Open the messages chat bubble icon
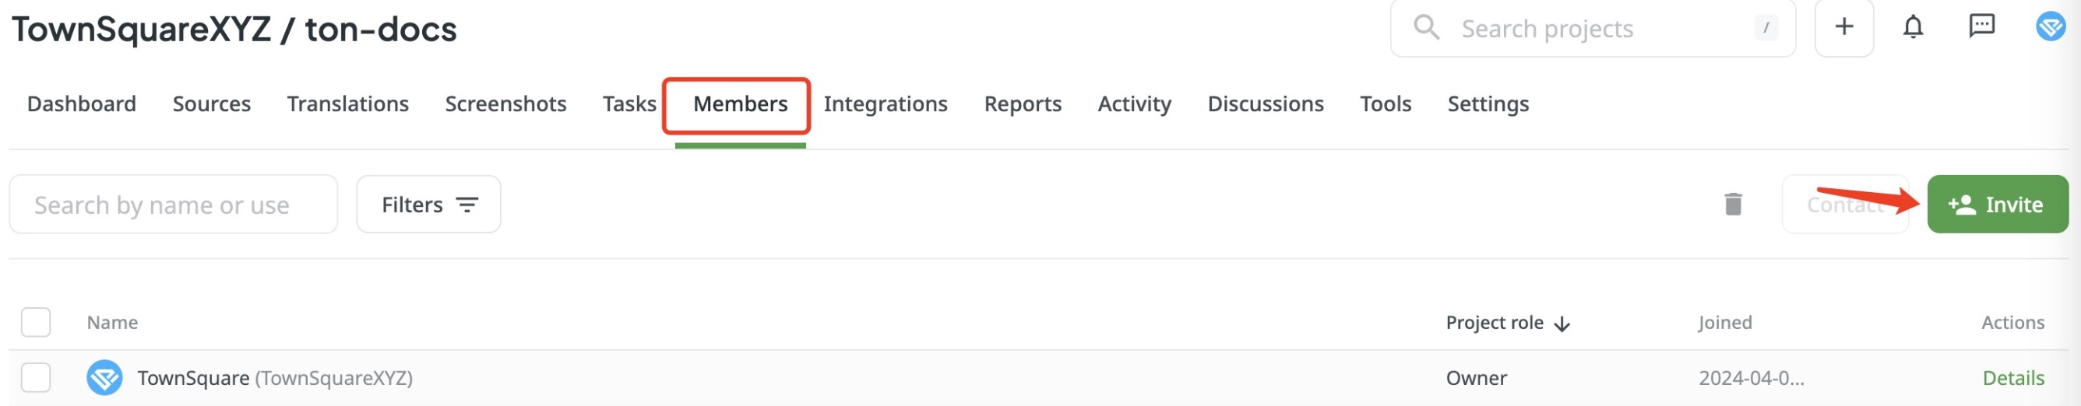The width and height of the screenshot is (2081, 406). pyautogui.click(x=1981, y=26)
